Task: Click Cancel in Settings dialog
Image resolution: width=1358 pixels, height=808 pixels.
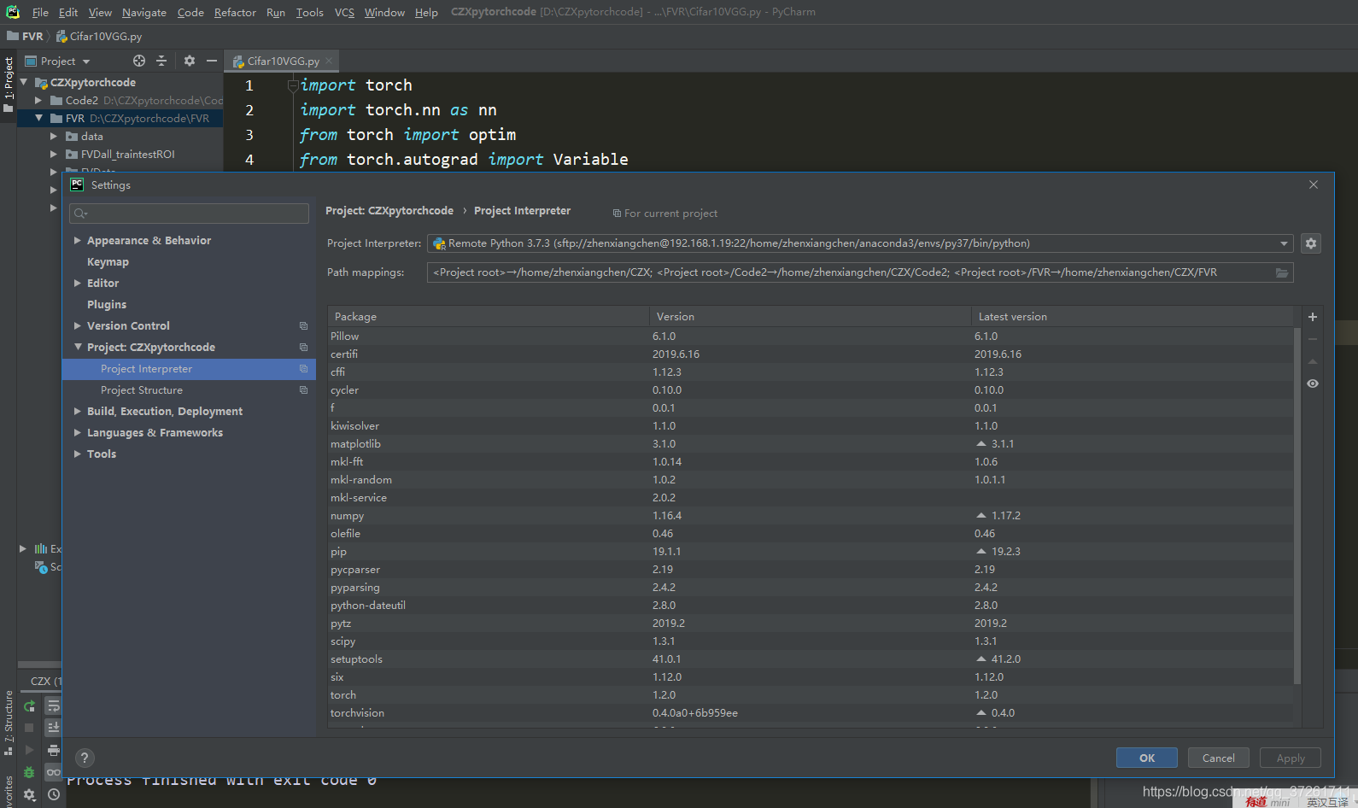Action: [1219, 758]
